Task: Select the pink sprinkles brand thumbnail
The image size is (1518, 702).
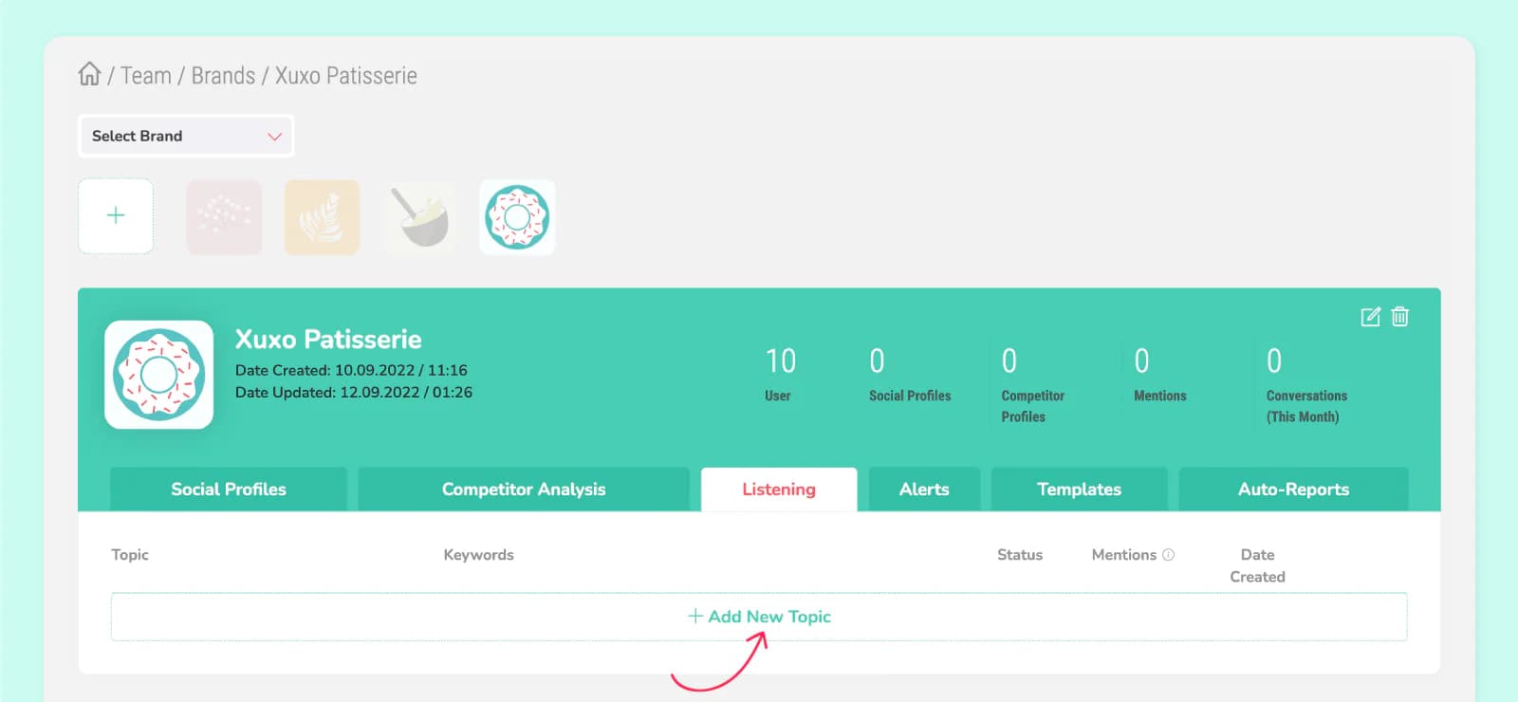Action: (x=224, y=217)
